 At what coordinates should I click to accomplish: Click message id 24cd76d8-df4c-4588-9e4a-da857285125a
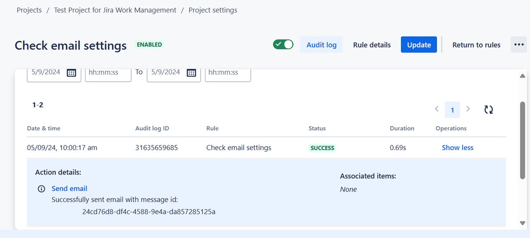tap(149, 212)
